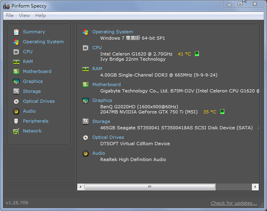Click the 41 °C CPU temperature value

(x=185, y=54)
